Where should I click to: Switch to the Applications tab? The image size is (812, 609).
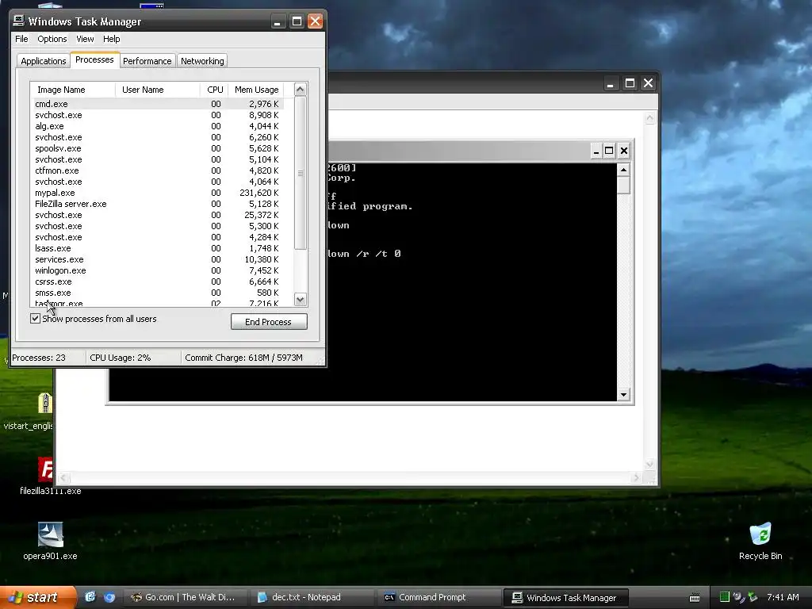coord(44,61)
